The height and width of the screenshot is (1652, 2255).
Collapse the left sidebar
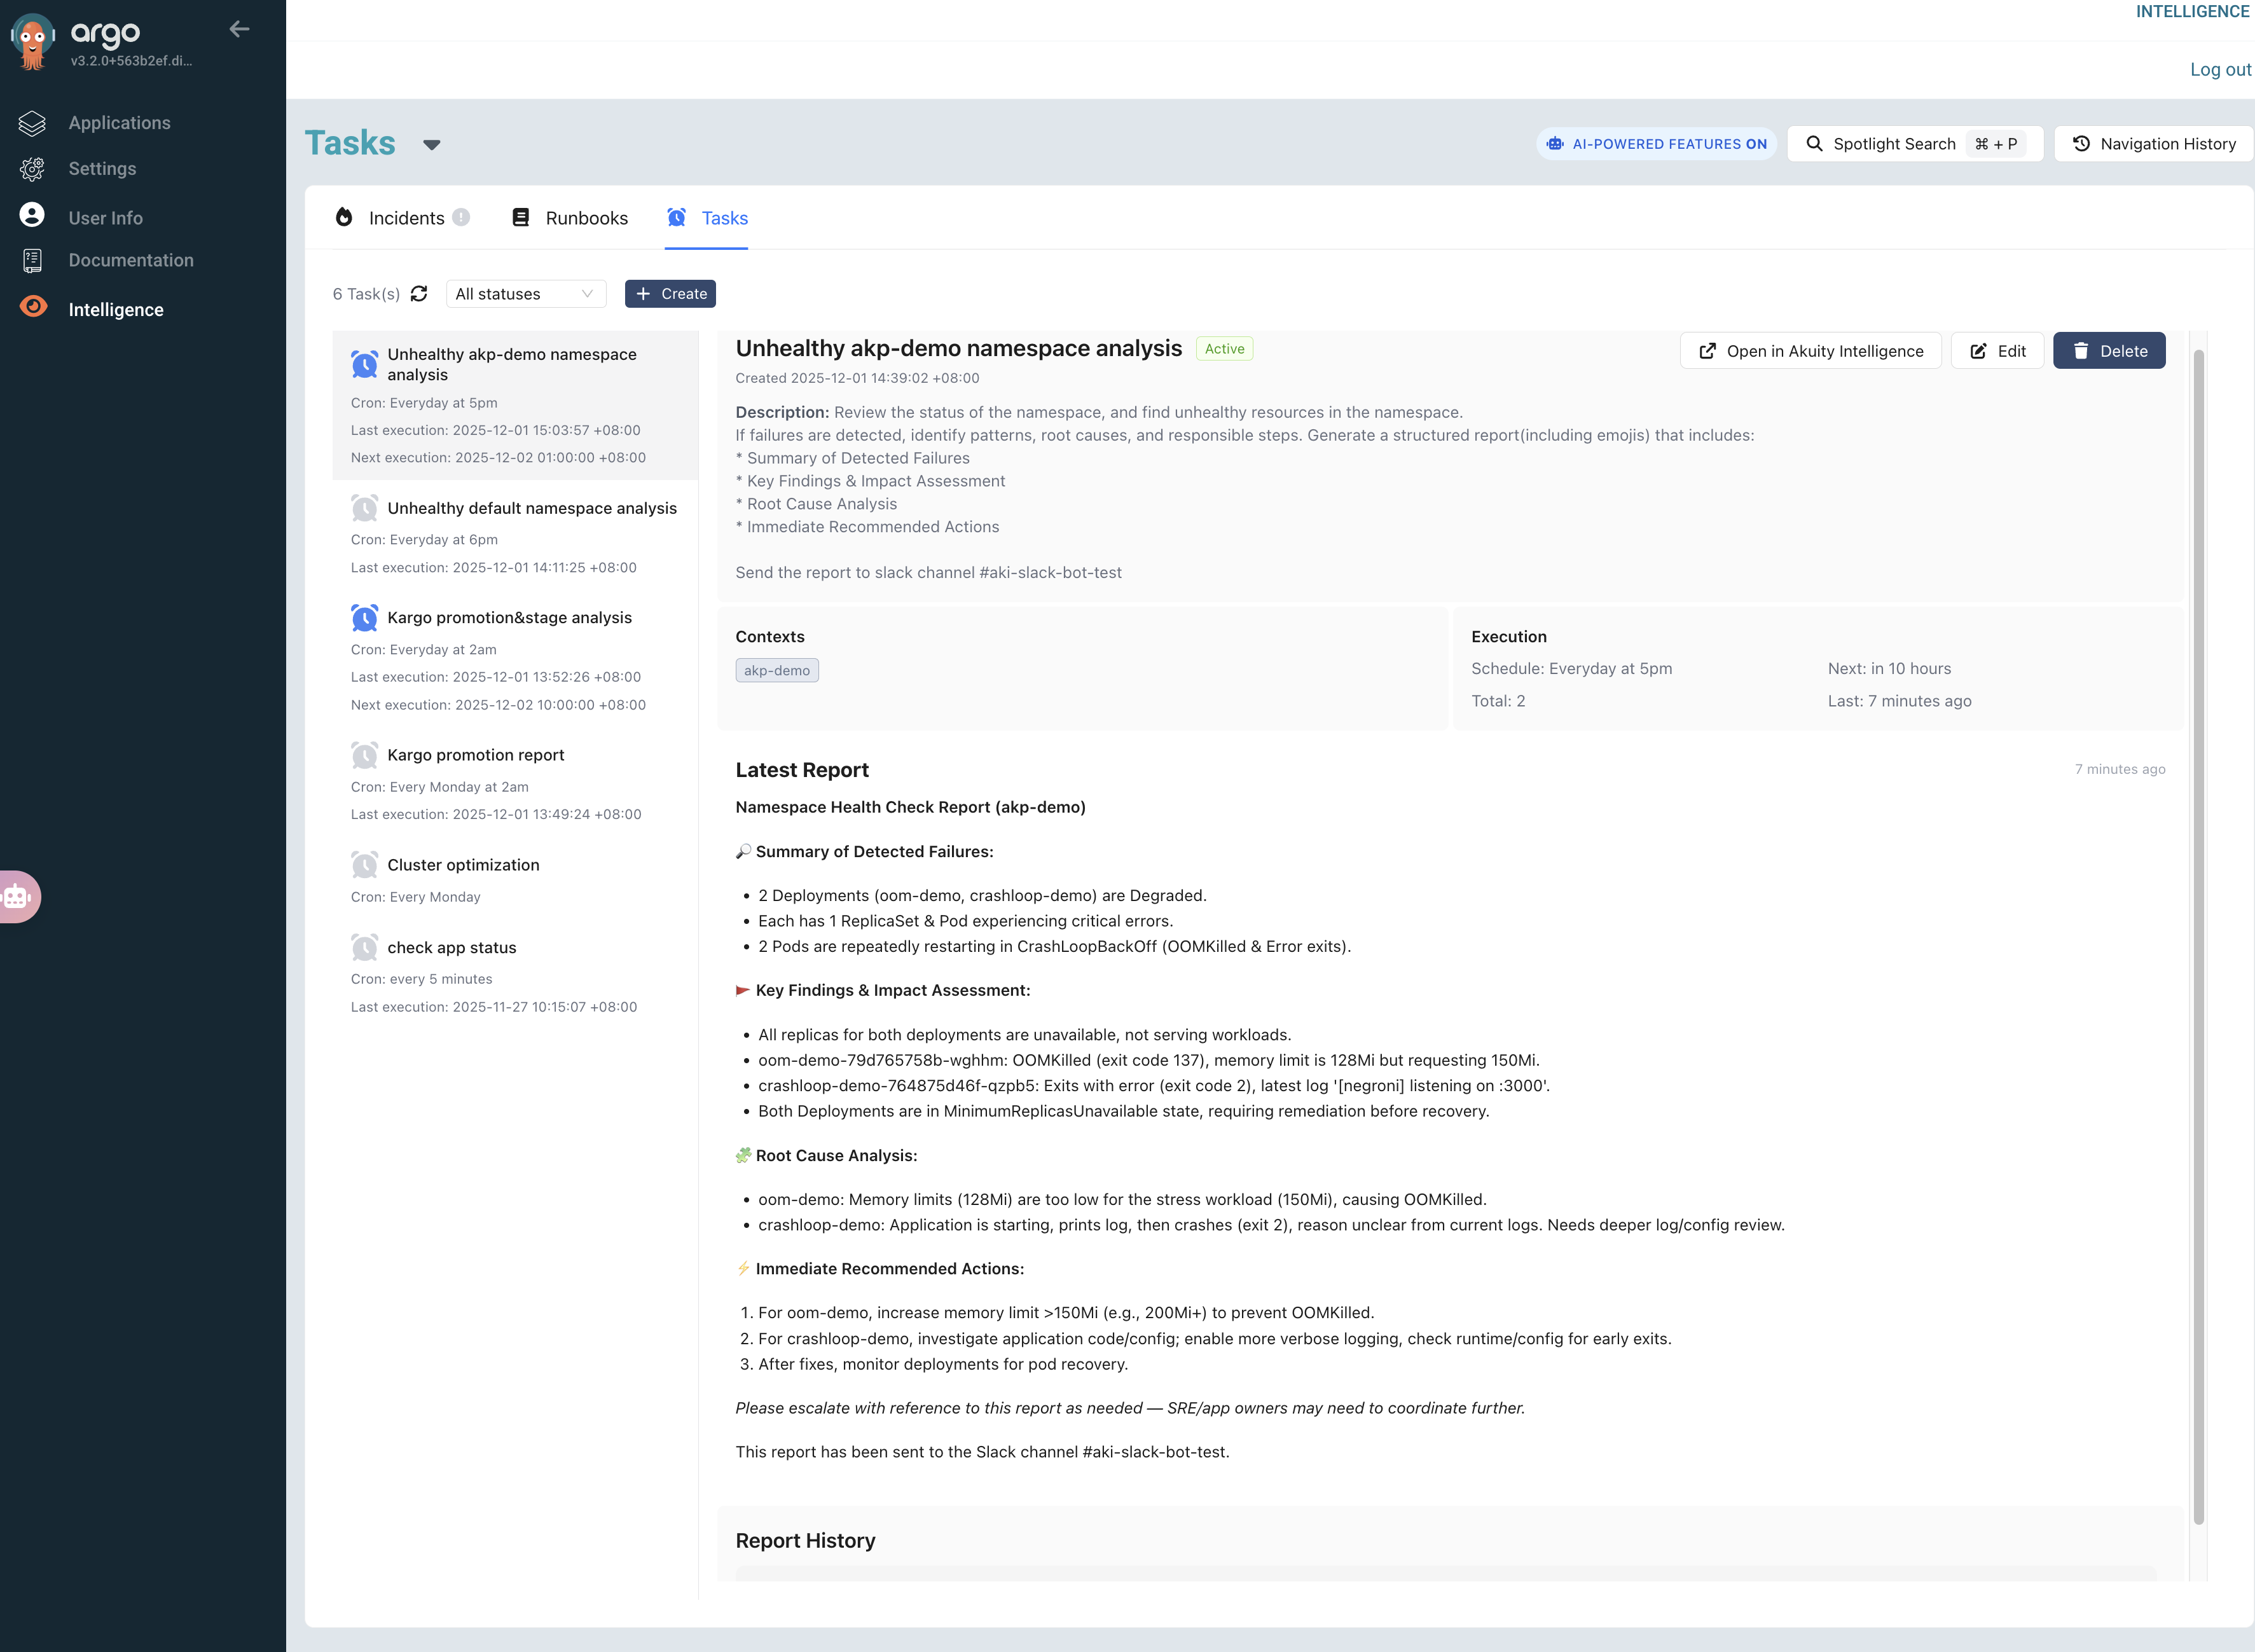[239, 29]
